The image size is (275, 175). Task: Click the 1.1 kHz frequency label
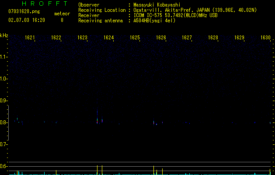pos(3,57)
